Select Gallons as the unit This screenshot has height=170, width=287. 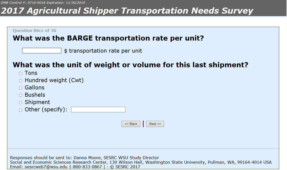(x=20, y=88)
